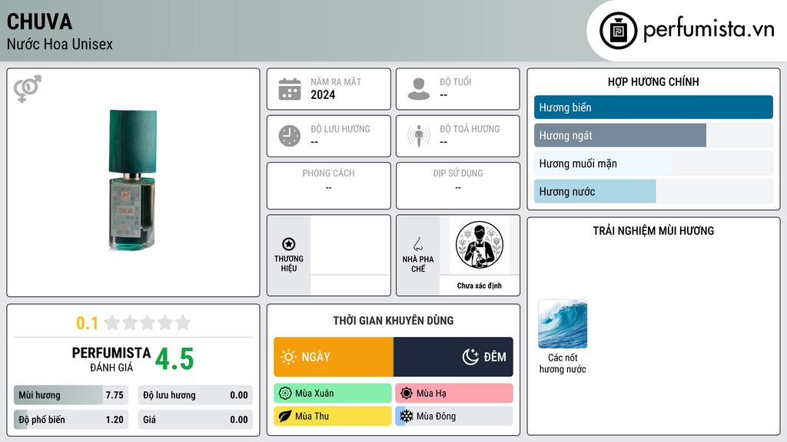
Task: Click the THƯƠNG HIỆU label
Action: [289, 264]
